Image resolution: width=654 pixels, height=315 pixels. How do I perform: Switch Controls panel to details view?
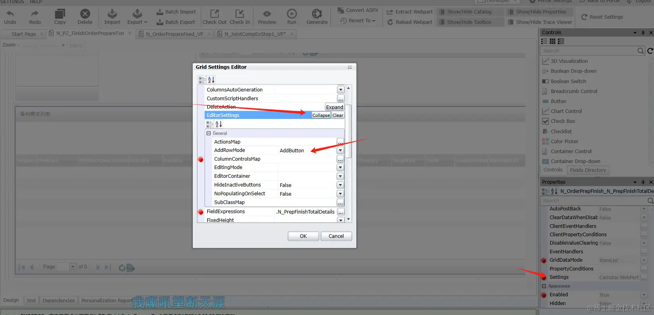(561, 41)
